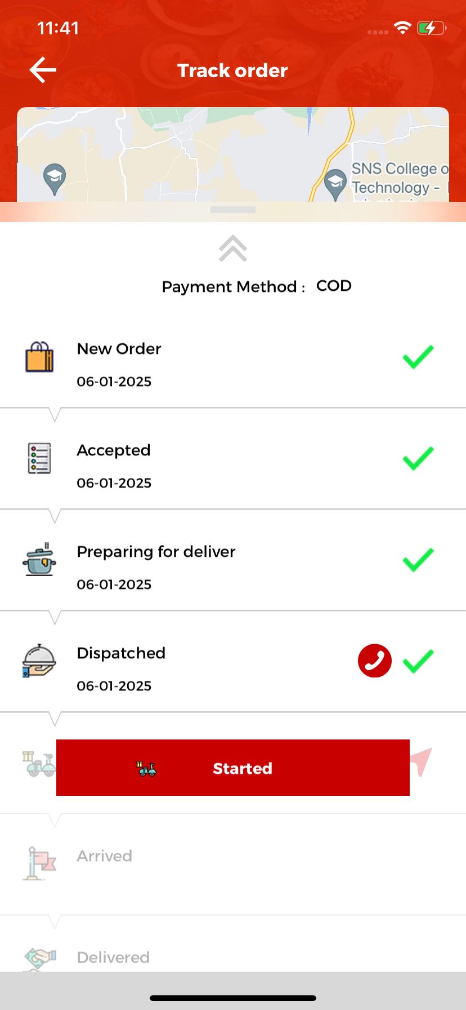
Task: Select the Arrived status row
Action: (105, 856)
